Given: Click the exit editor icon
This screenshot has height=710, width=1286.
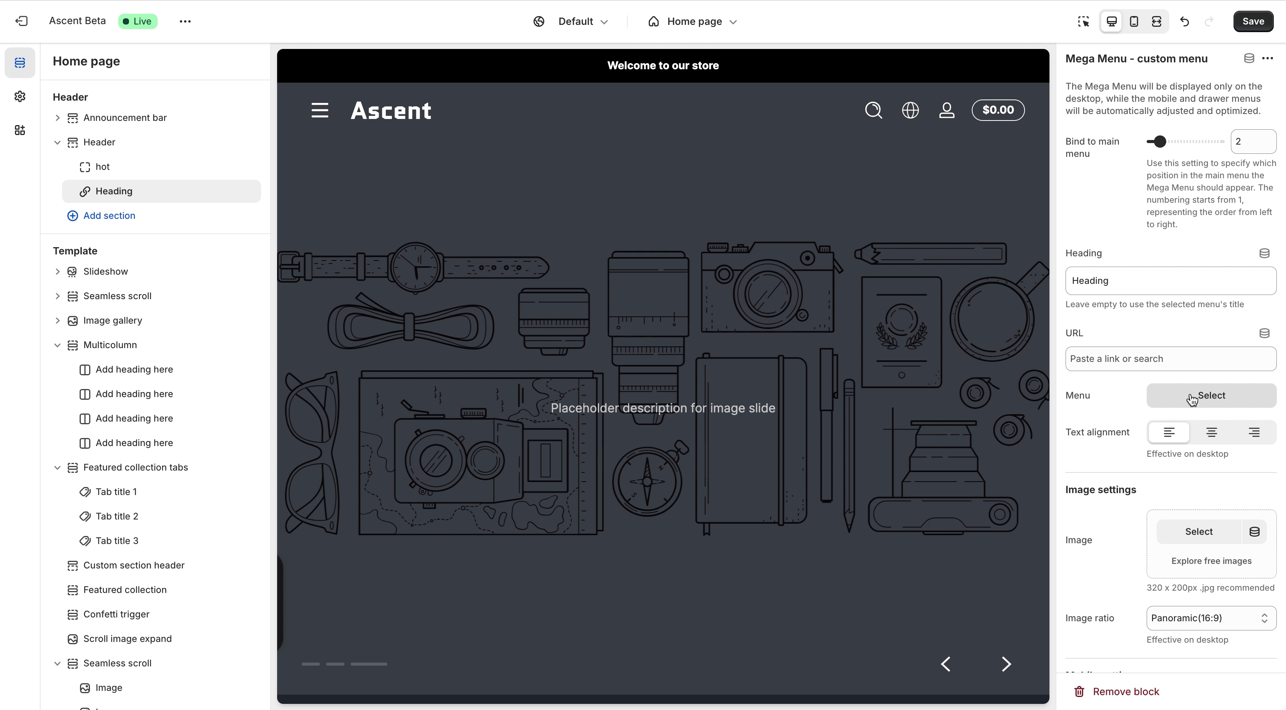Looking at the screenshot, I should pos(21,21).
